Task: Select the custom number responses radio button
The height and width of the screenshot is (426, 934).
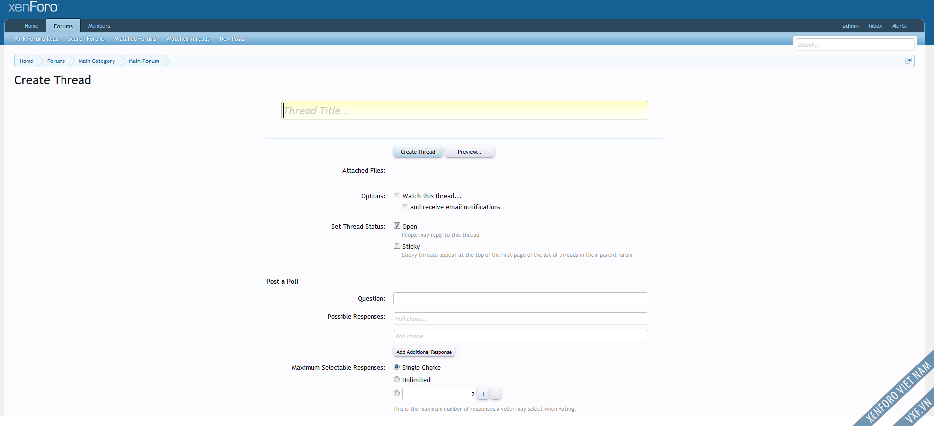Action: [397, 394]
